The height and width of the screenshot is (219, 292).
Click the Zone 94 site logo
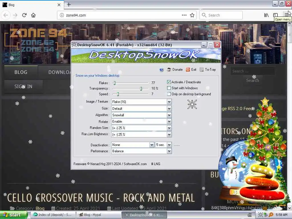[38, 40]
